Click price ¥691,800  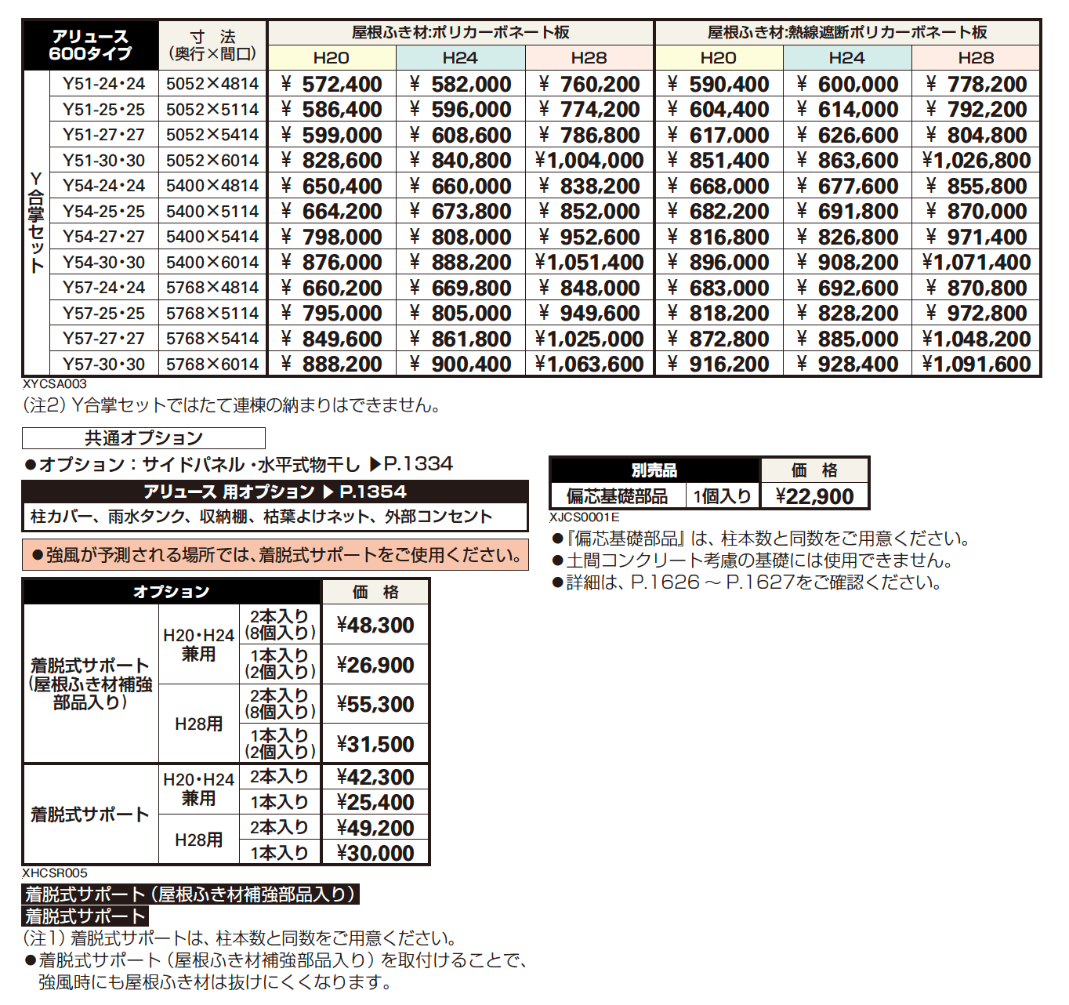[847, 212]
